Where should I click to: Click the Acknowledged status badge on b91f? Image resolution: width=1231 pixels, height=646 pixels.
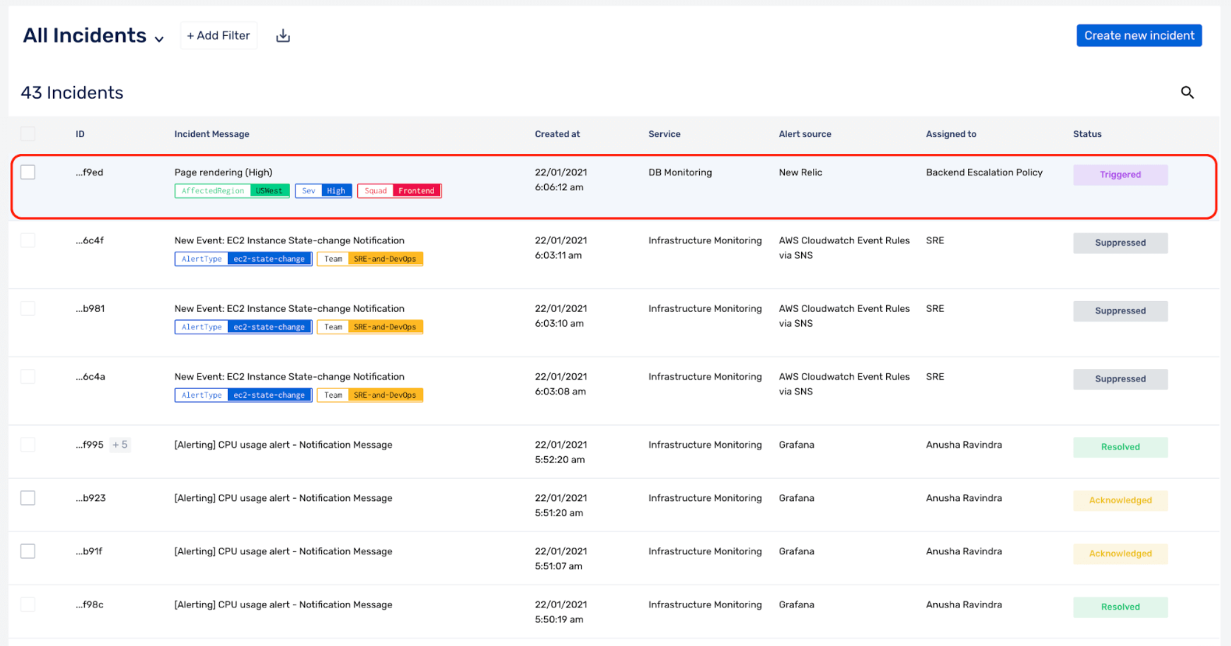[x=1120, y=554]
